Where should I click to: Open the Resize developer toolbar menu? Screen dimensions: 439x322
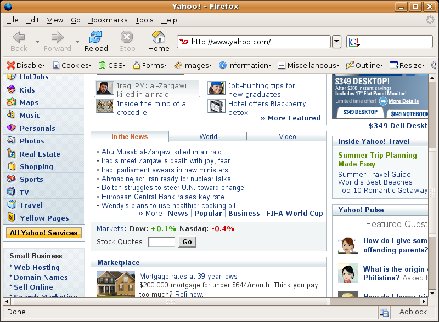(x=407, y=65)
